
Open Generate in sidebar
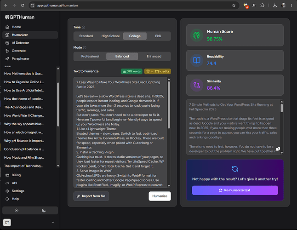point(30,51)
